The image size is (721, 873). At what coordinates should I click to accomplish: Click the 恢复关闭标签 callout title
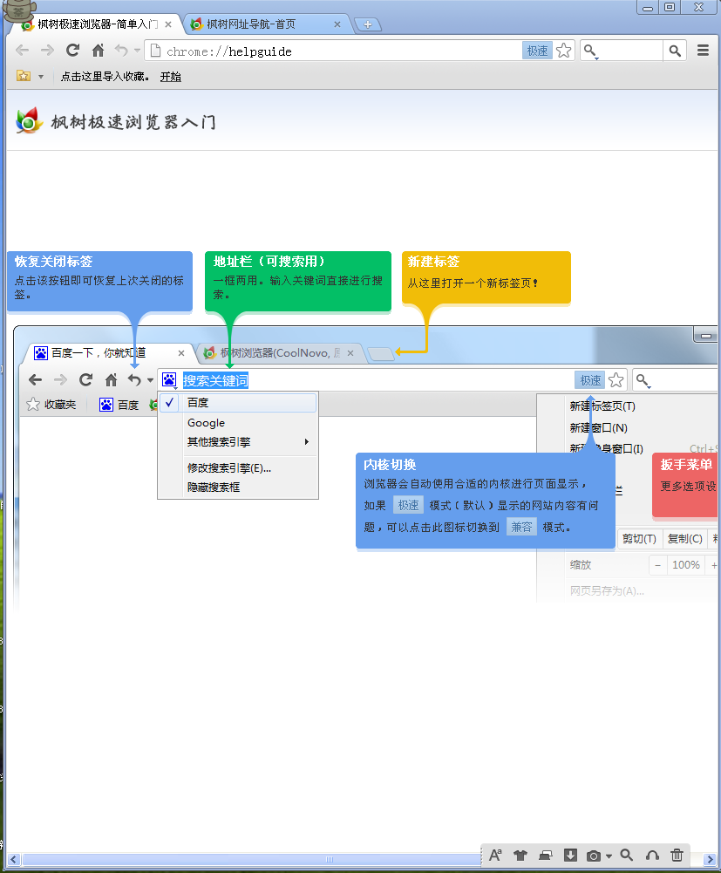(x=53, y=261)
